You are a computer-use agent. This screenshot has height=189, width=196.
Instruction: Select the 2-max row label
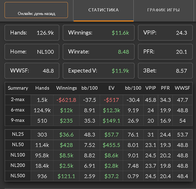click(x=18, y=100)
